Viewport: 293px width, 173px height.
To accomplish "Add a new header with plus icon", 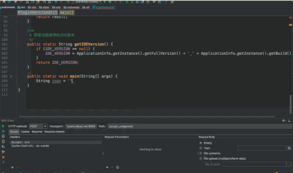I will 12,168.
